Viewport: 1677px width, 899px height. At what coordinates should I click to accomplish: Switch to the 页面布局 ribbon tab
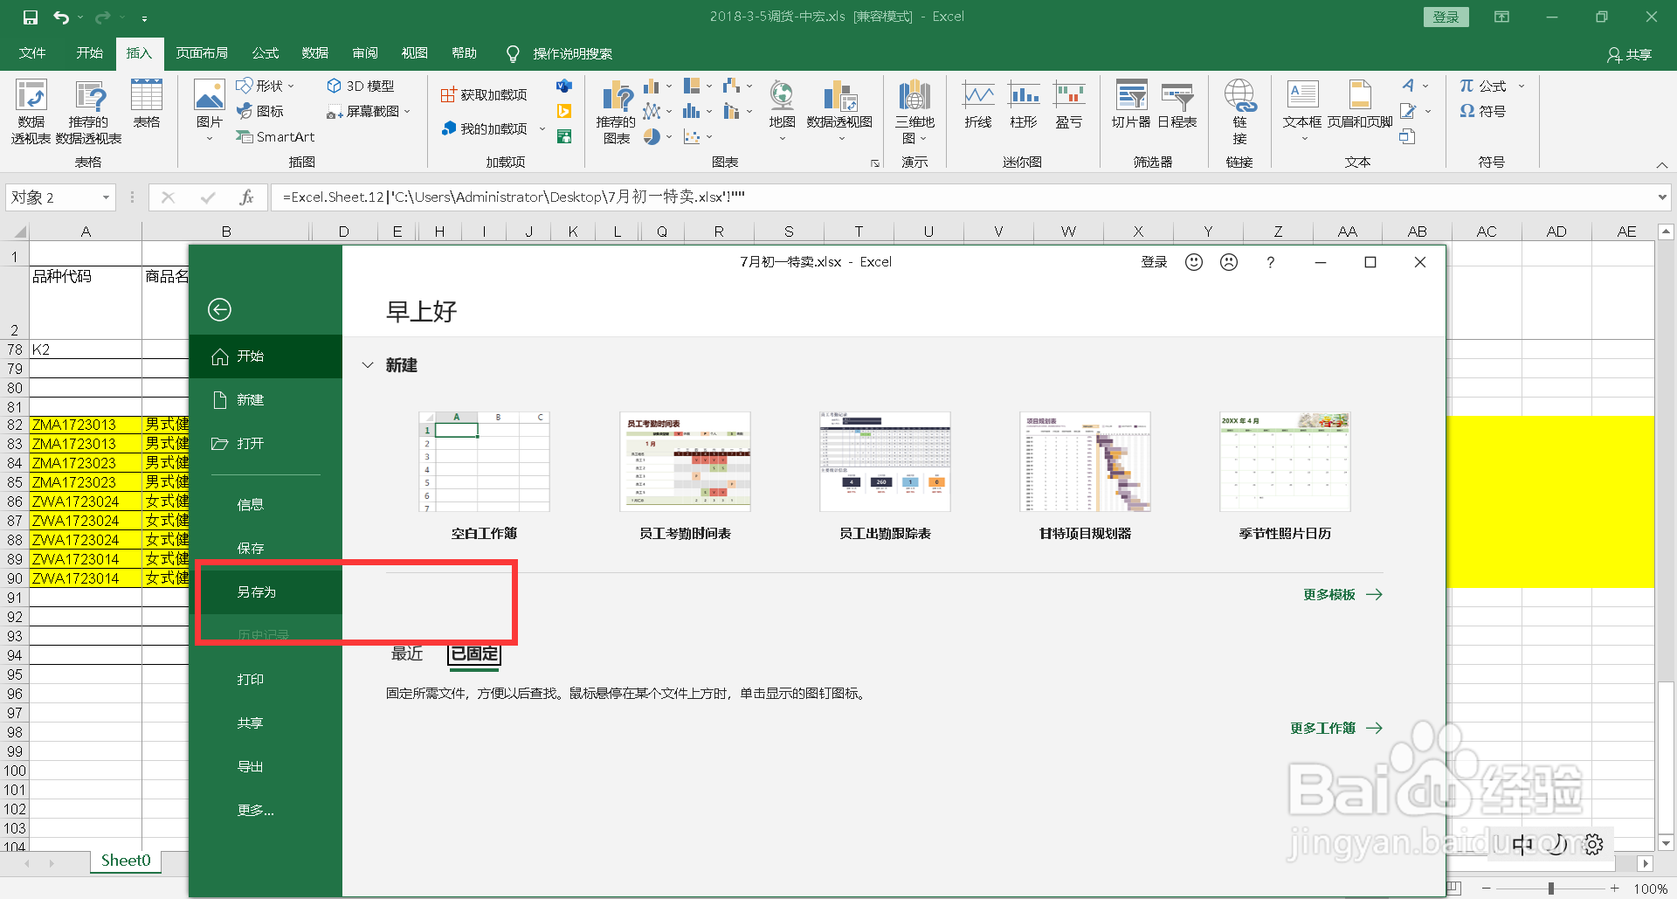tap(202, 53)
